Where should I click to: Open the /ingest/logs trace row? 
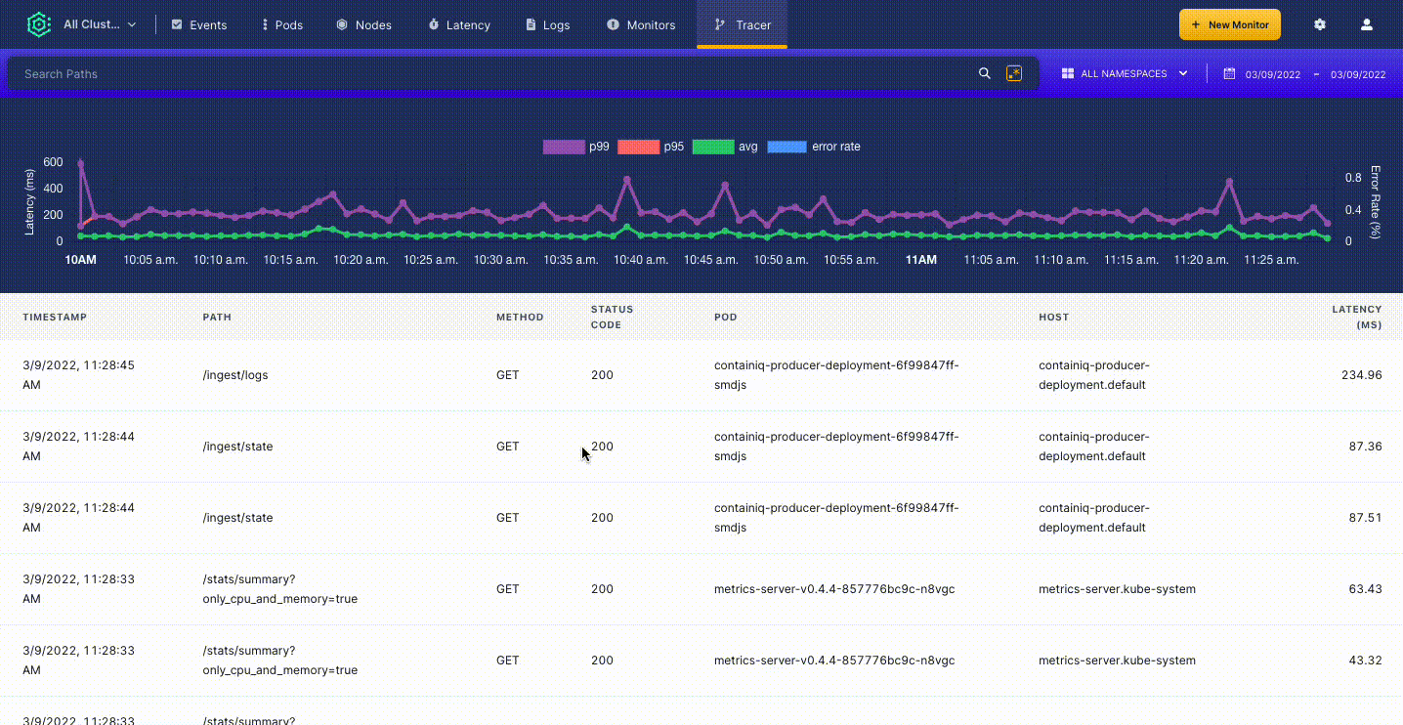click(x=701, y=375)
